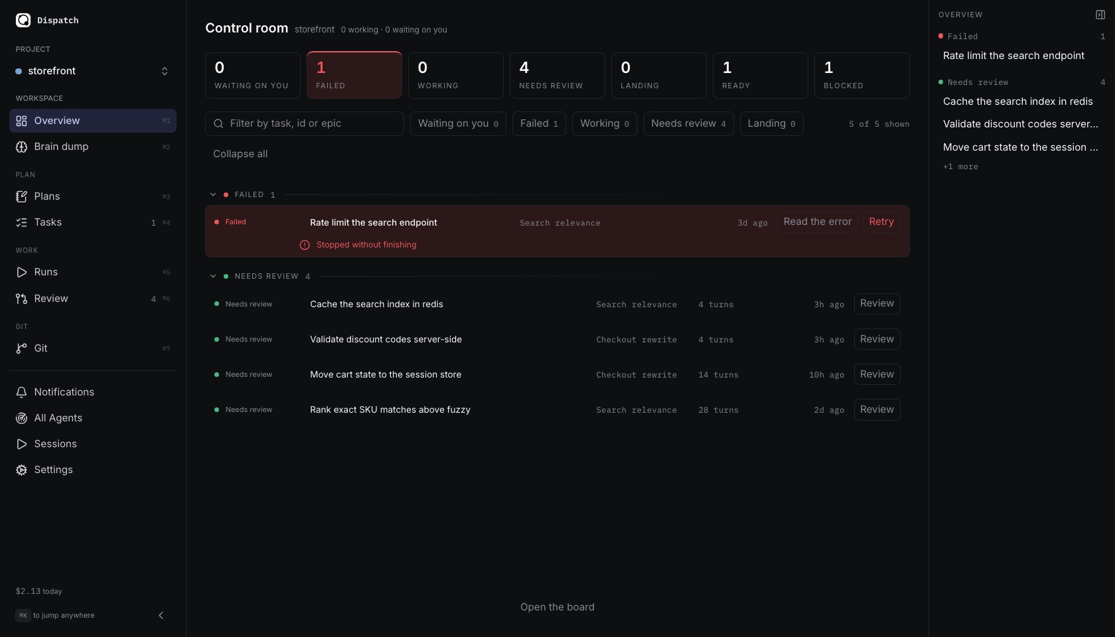Toggle the Failed filter chip

point(539,123)
